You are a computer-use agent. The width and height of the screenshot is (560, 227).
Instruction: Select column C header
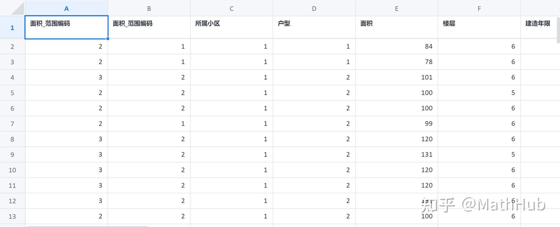pyautogui.click(x=231, y=9)
